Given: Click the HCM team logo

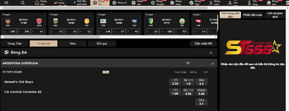Looking at the screenshot, I should point(39,21).
